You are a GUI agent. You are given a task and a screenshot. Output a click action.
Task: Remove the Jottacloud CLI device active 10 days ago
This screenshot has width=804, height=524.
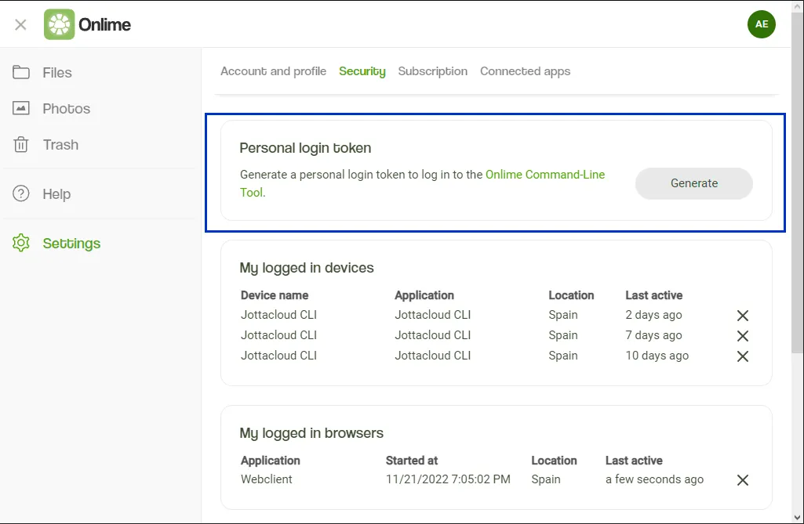coord(743,356)
